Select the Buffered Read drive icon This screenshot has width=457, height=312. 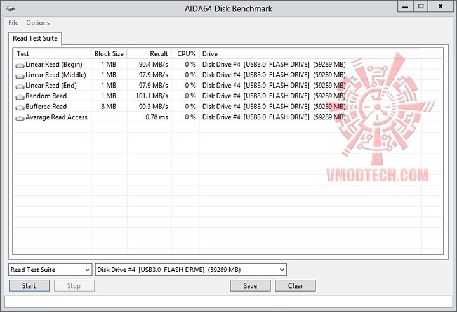click(x=20, y=108)
